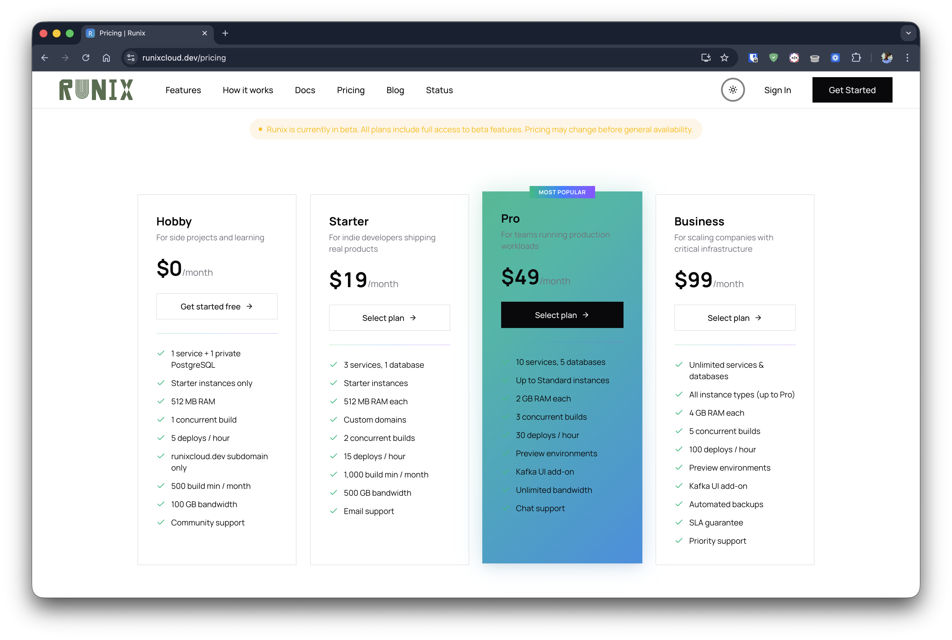Image resolution: width=952 pixels, height=640 pixels.
Task: Open the browser profile avatar
Action: pos(886,57)
